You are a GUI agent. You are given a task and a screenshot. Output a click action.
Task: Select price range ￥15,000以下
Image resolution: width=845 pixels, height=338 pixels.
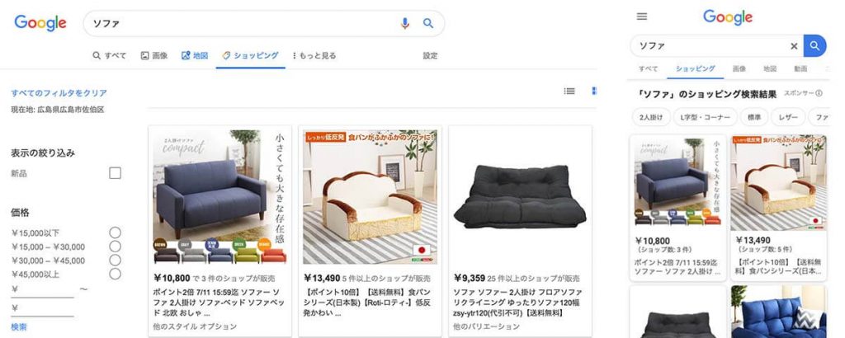pos(115,232)
